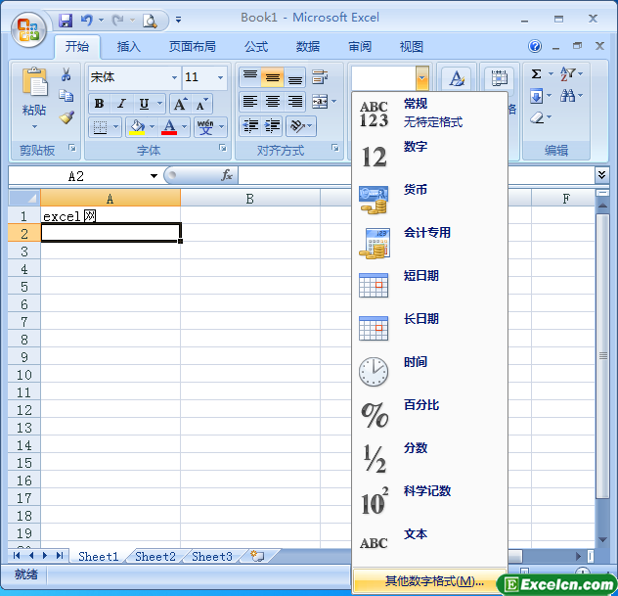
Task: Open the Clipboard pane launcher
Action: click(72, 148)
